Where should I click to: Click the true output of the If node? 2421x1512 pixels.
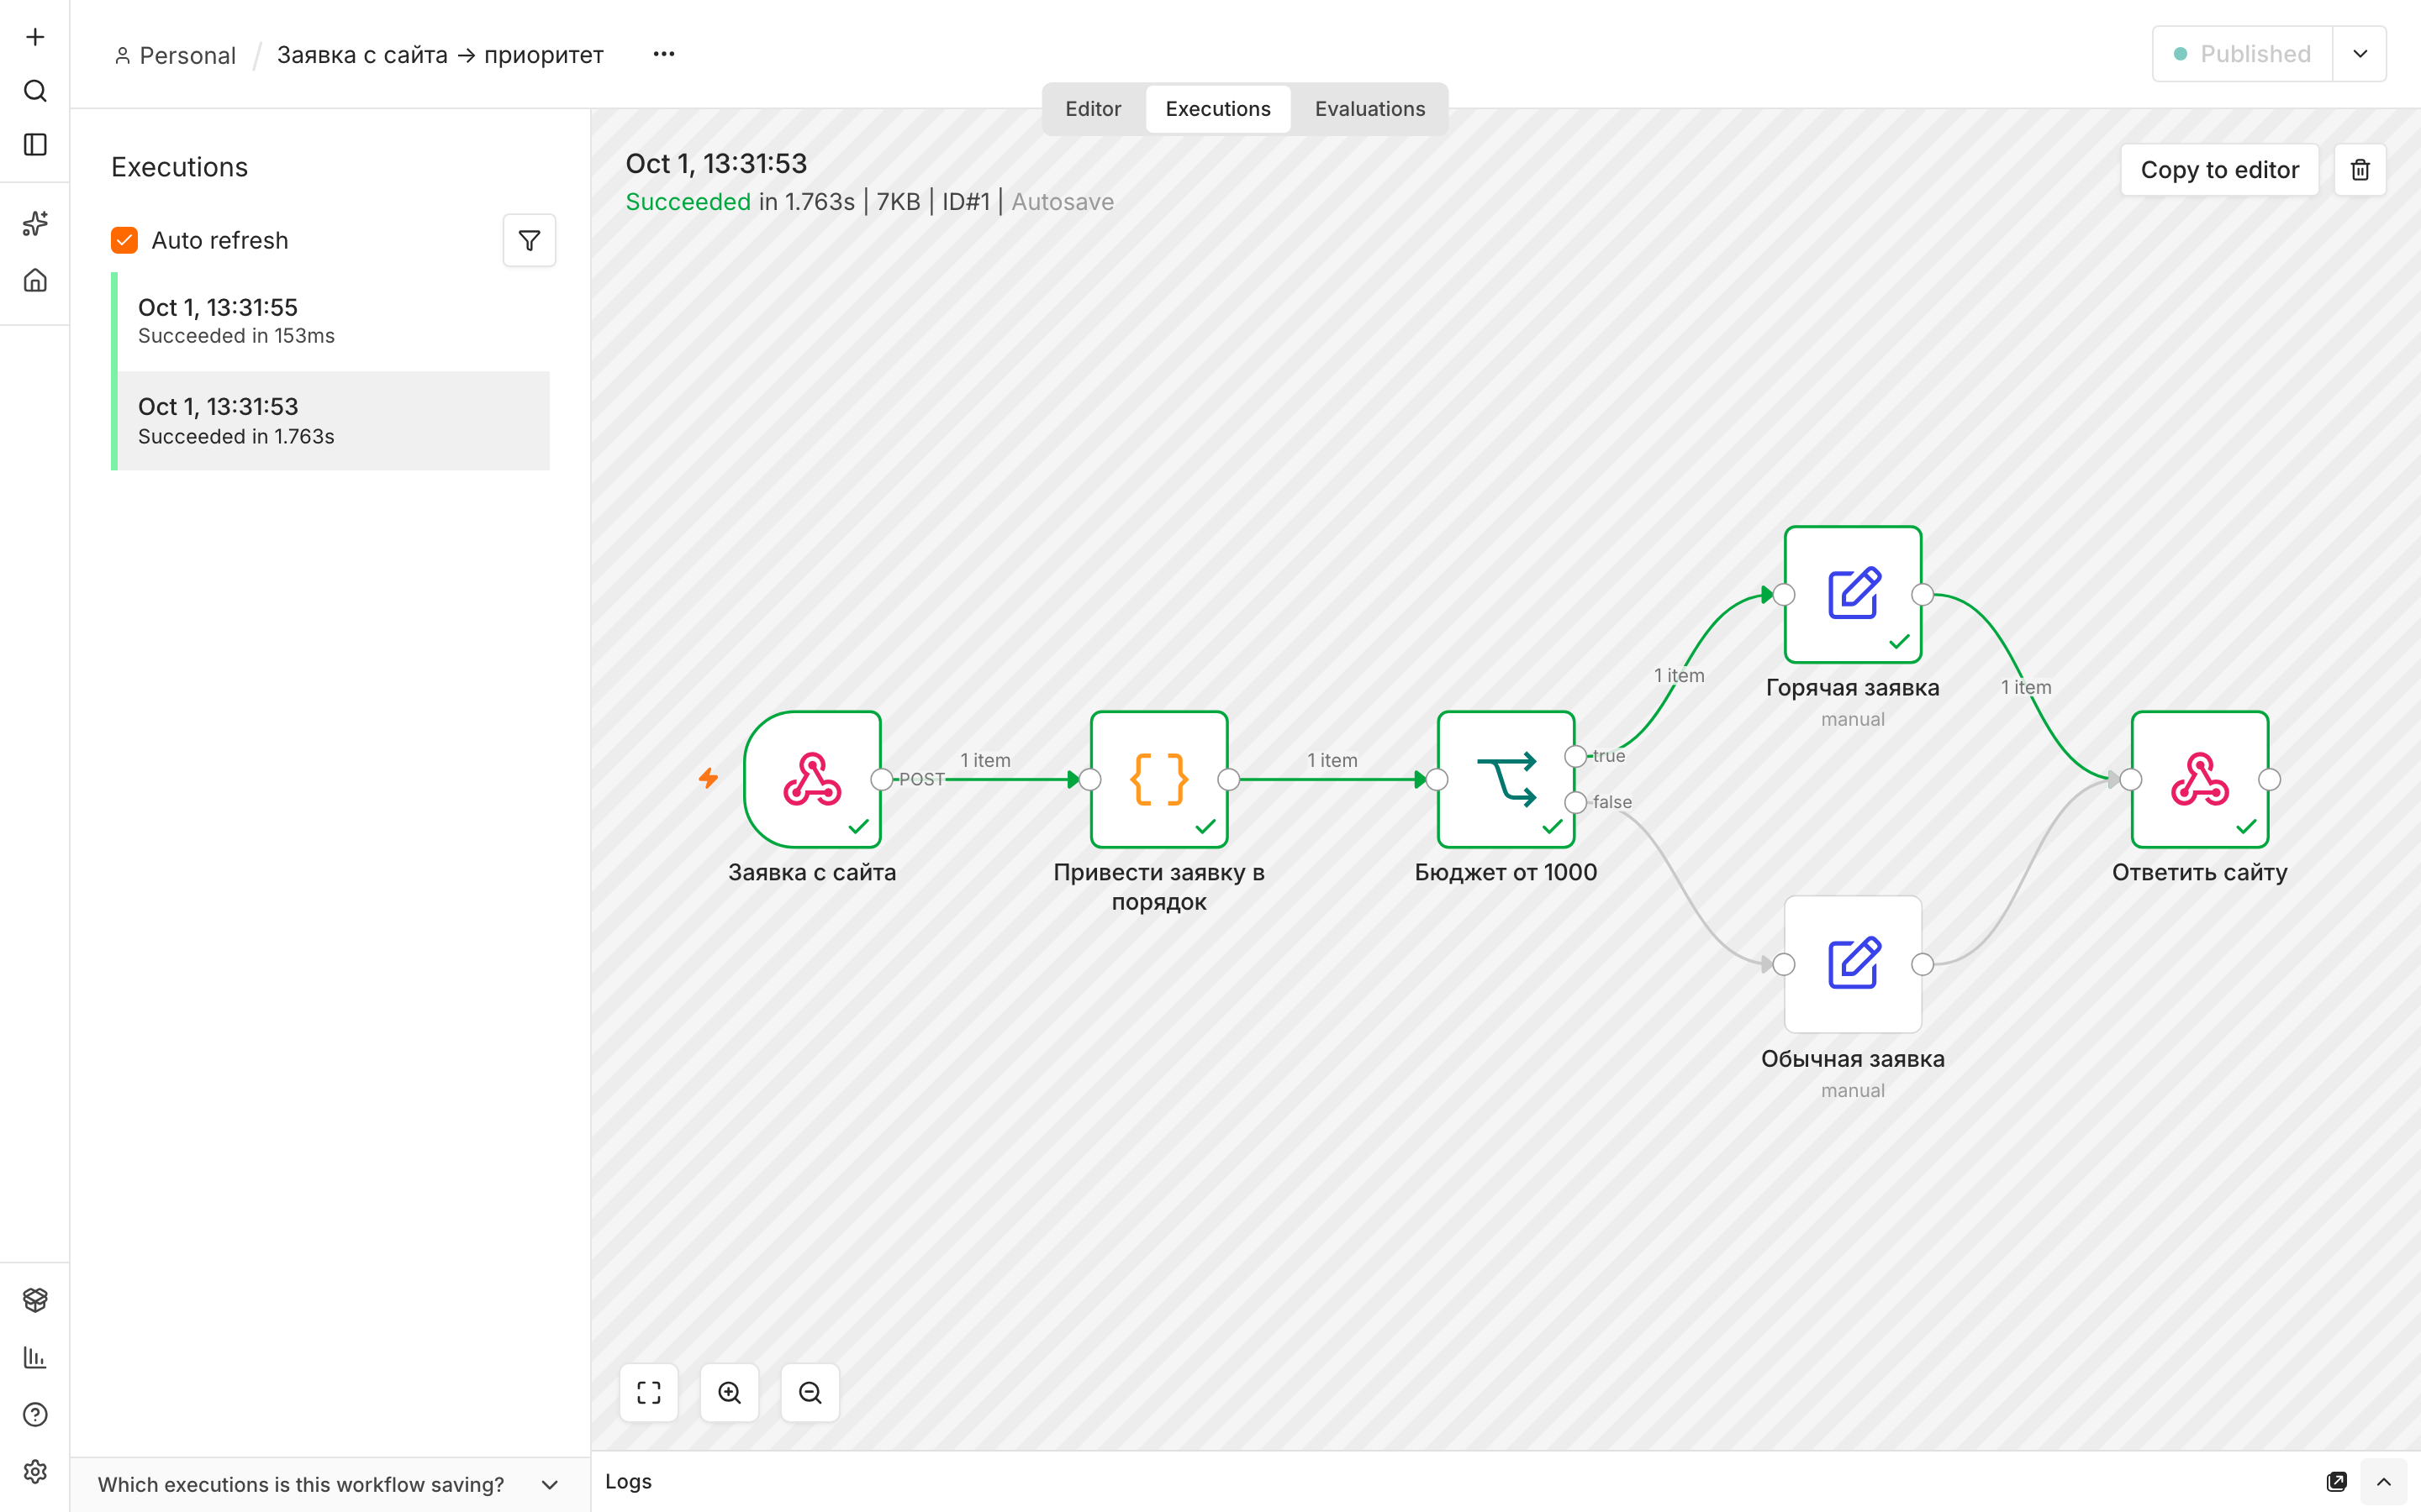pos(1575,756)
